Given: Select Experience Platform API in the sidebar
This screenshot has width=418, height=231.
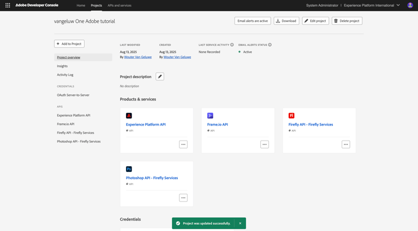Looking at the screenshot, I should [74, 116].
